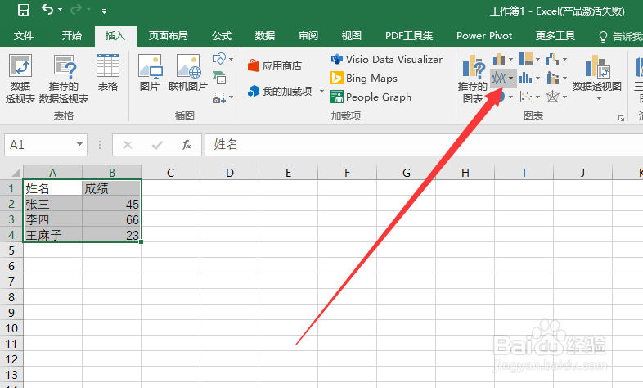Viewport: 643px width, 388px height.
Task: Insert 联机图片 online pictures
Action: coord(188,73)
